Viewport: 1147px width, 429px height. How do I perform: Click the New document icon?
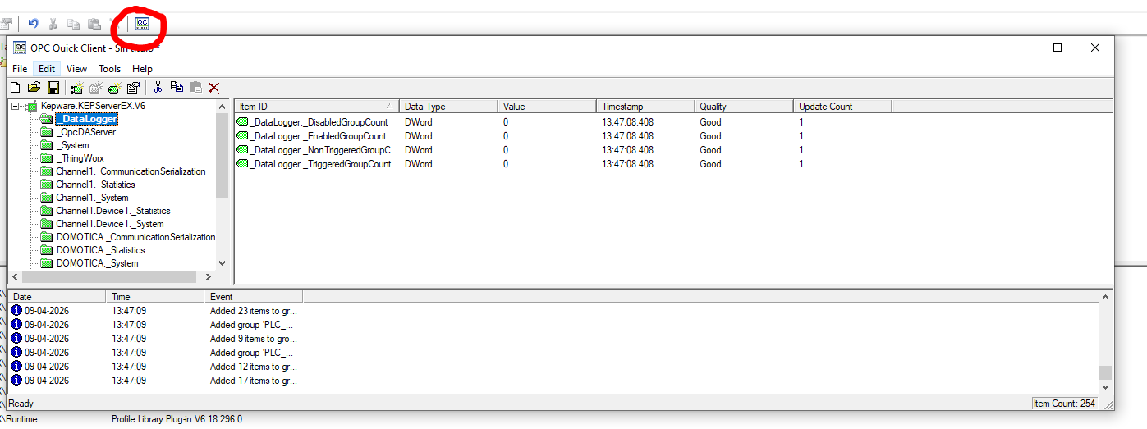(x=15, y=87)
